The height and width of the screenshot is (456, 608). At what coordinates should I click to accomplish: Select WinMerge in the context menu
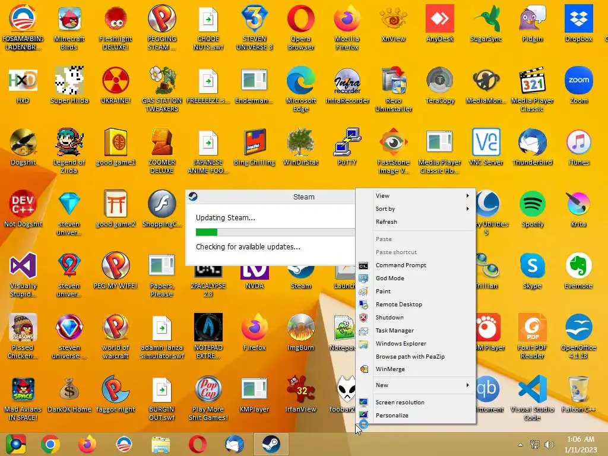coord(416,369)
